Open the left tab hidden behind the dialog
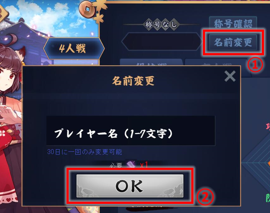The width and height of the screenshot is (270, 213). [151, 63]
